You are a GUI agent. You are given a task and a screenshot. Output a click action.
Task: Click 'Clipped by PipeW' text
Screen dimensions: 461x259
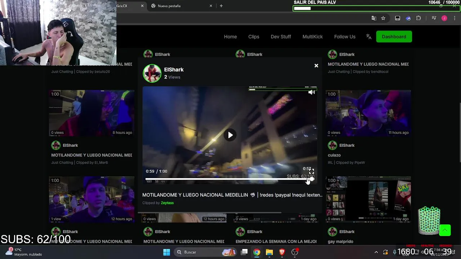[350, 163]
